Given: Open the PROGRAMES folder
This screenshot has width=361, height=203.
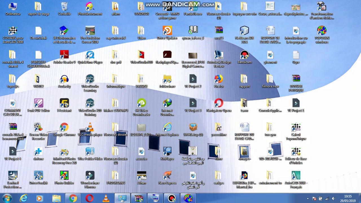Looking at the screenshot, I should [x=116, y=178].
